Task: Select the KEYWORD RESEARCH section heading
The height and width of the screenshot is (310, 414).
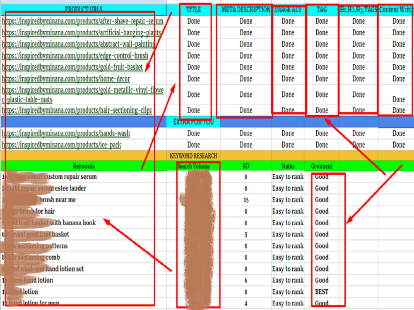Action: [193, 156]
